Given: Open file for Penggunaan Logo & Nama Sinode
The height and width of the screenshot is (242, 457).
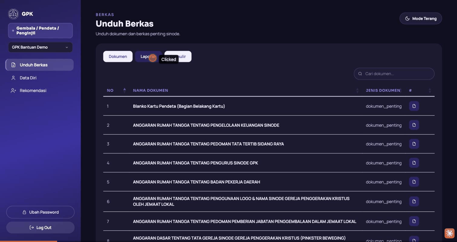Looking at the screenshot, I should pyautogui.click(x=414, y=202).
